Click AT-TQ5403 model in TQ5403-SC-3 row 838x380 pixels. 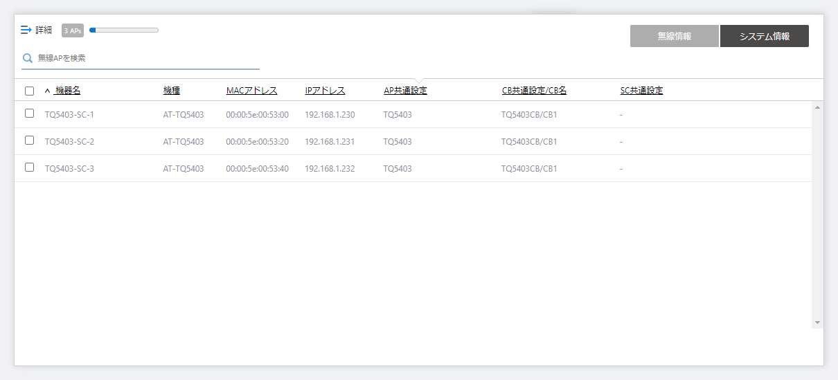coord(184,169)
